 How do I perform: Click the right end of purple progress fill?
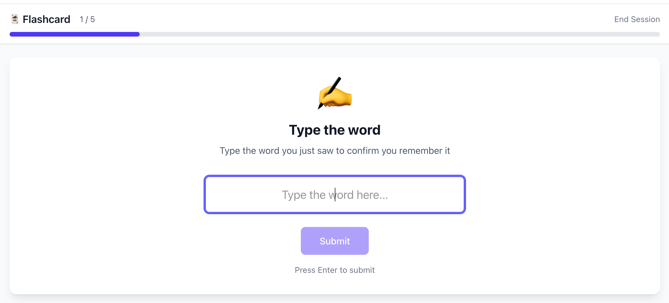click(x=138, y=34)
